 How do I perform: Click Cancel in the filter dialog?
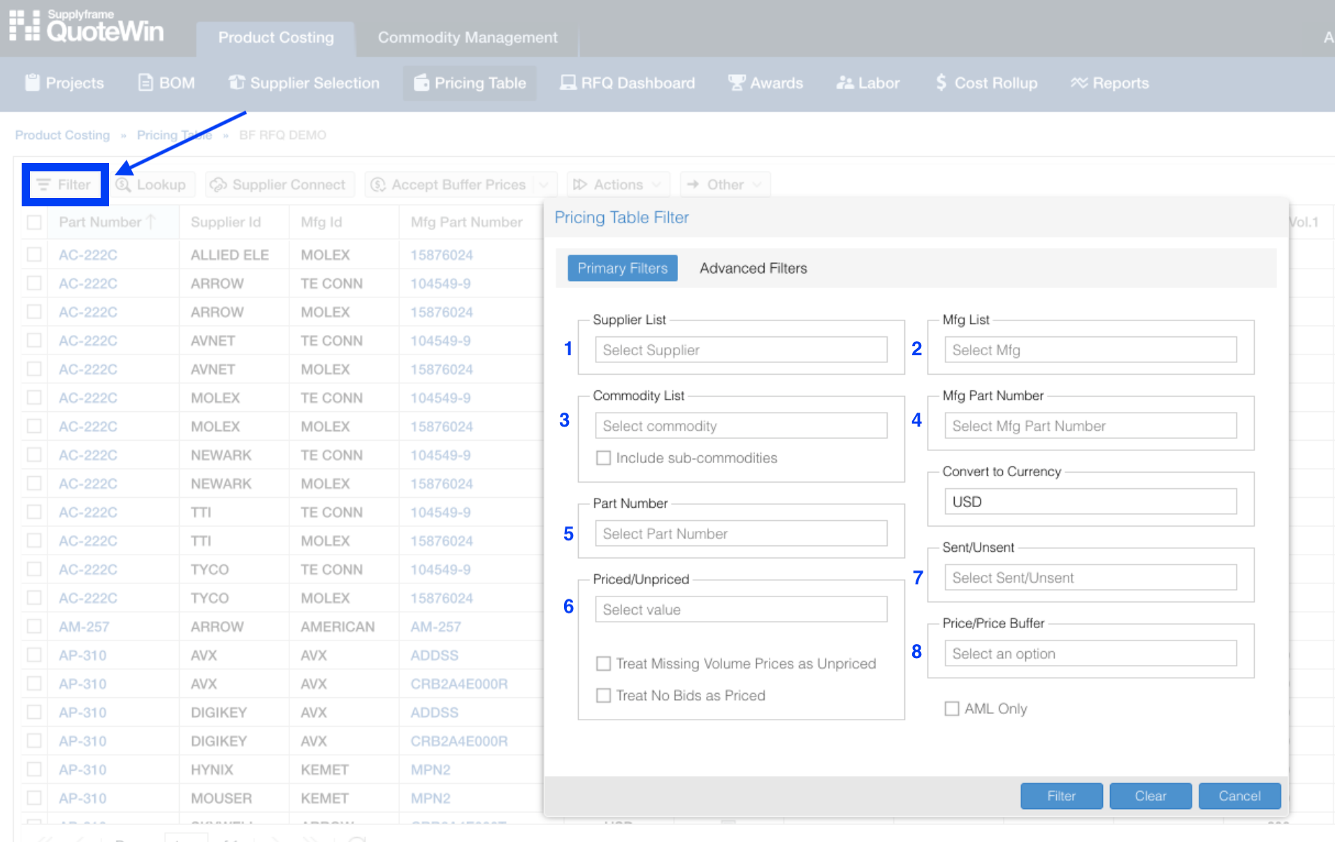[1239, 796]
